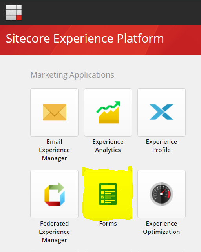Open the Email Experience Manager envelope tile
Image resolution: width=201 pixels, height=252 pixels.
[x=54, y=112]
